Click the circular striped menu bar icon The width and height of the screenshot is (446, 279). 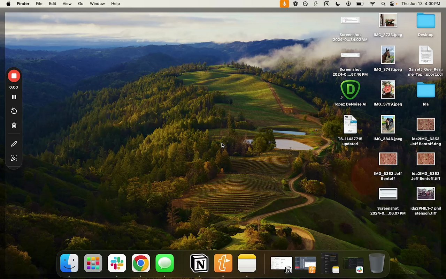coord(305,3)
